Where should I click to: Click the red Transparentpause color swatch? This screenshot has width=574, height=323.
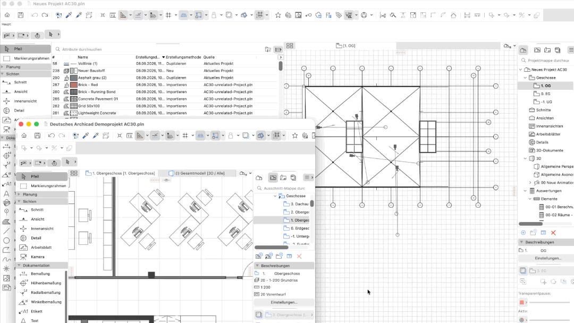[522, 302]
